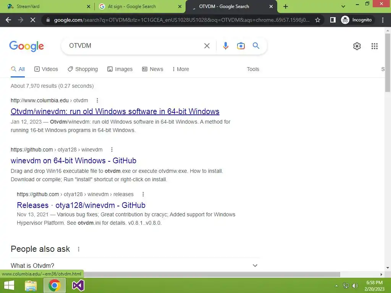Open options for columbia.edu result
The width and height of the screenshot is (391, 293).
97,100
